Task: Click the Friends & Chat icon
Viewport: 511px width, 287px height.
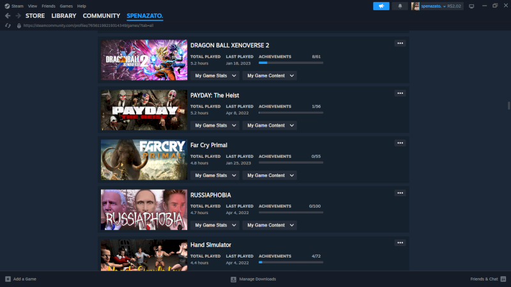Action: pyautogui.click(x=503, y=279)
